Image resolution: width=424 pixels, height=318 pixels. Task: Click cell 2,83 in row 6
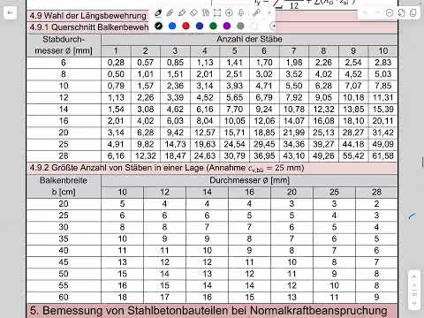pos(382,63)
